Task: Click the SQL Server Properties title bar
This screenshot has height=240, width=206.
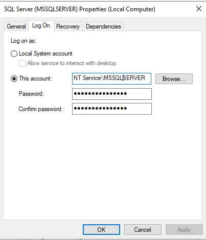Action: click(96, 9)
